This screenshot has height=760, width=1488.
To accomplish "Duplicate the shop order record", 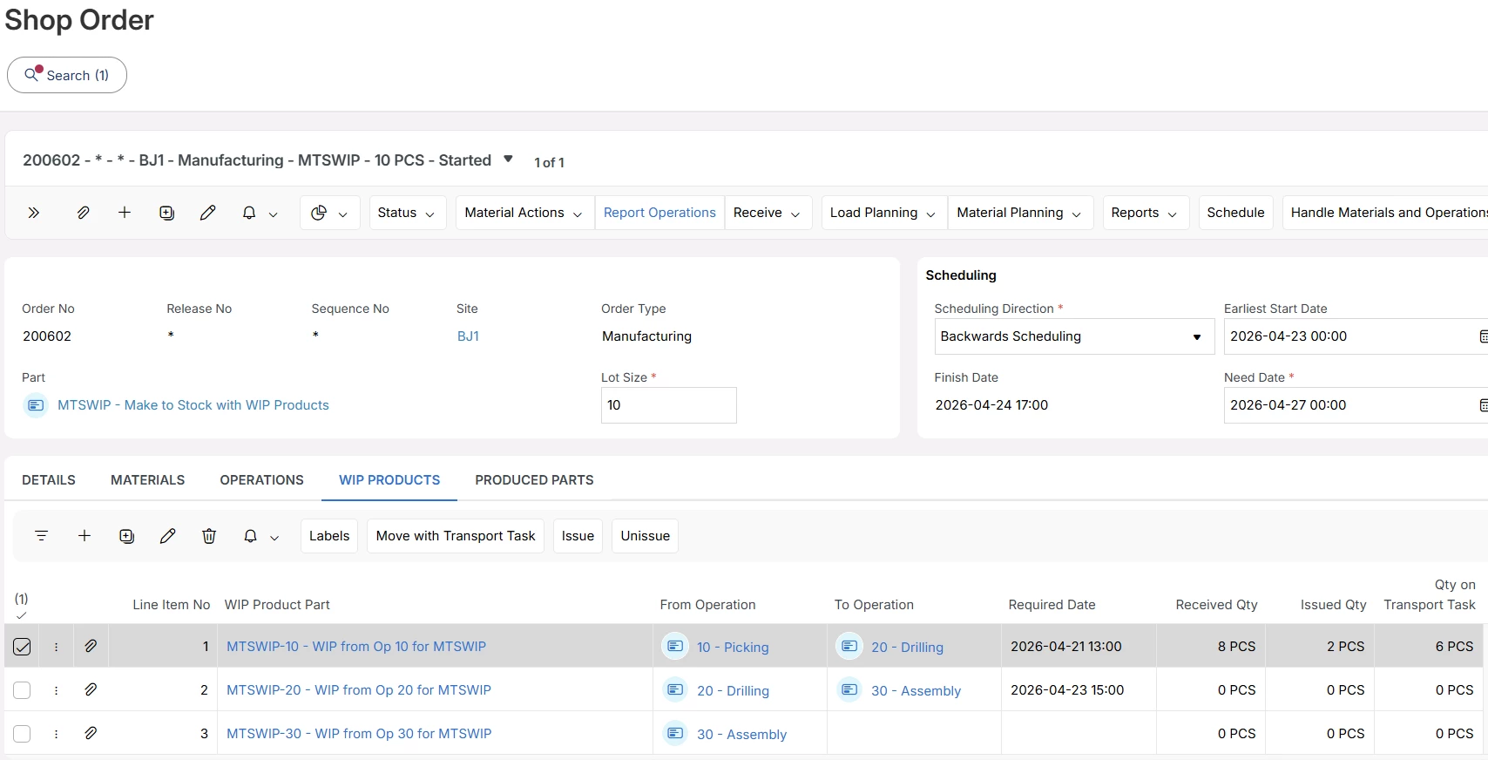I will 166,213.
